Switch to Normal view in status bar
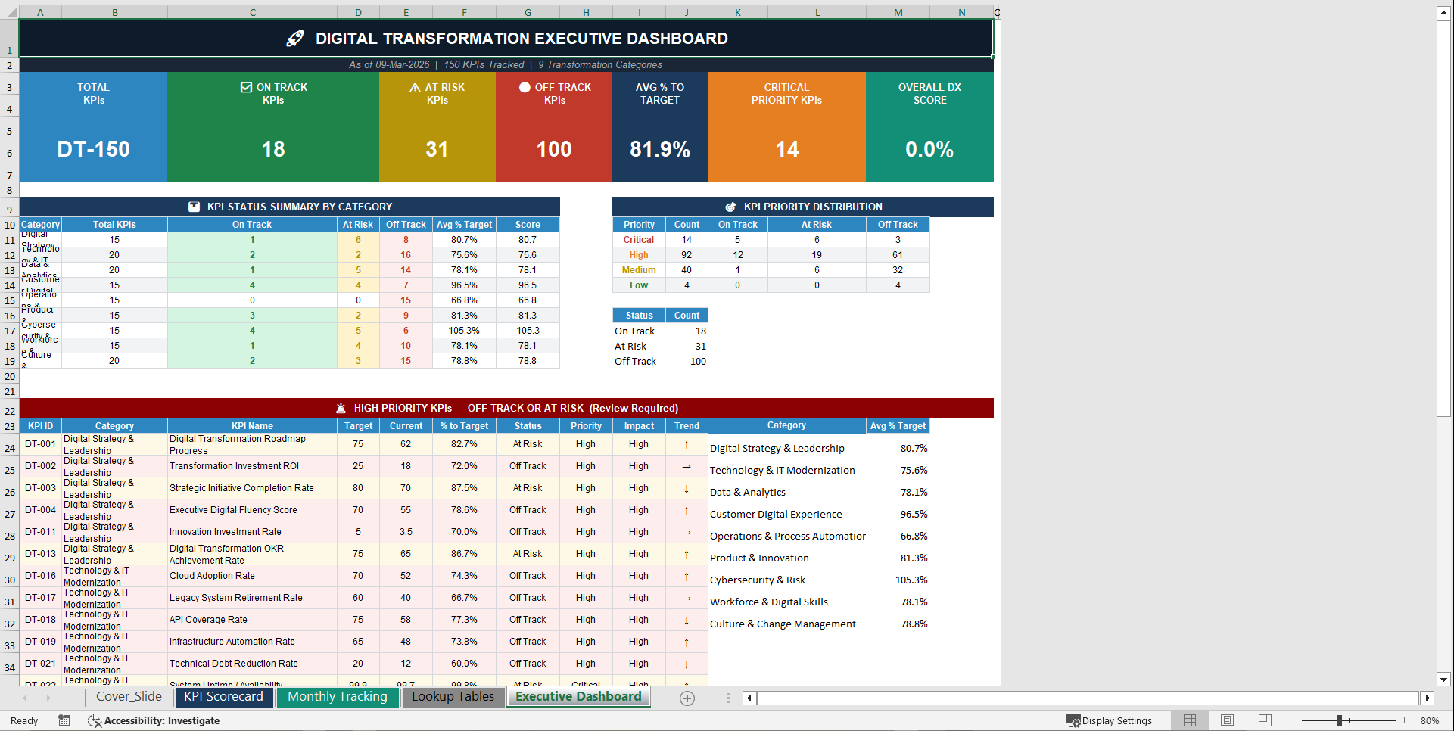 (1189, 720)
